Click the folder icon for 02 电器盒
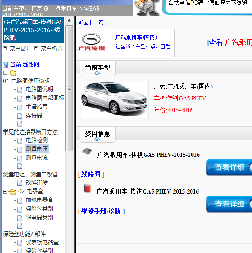Viewport: 252px width, 253px height. 13,192
